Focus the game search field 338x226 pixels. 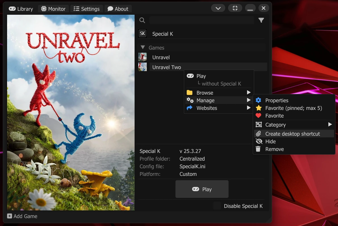click(201, 20)
